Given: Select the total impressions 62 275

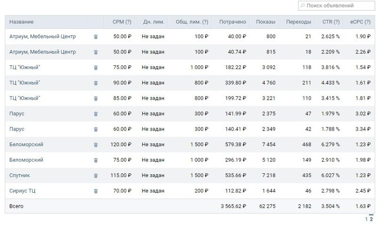Looking at the screenshot, I should 267,206.
